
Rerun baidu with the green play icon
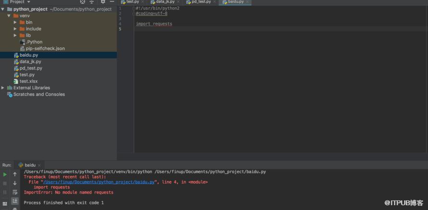coord(5,175)
